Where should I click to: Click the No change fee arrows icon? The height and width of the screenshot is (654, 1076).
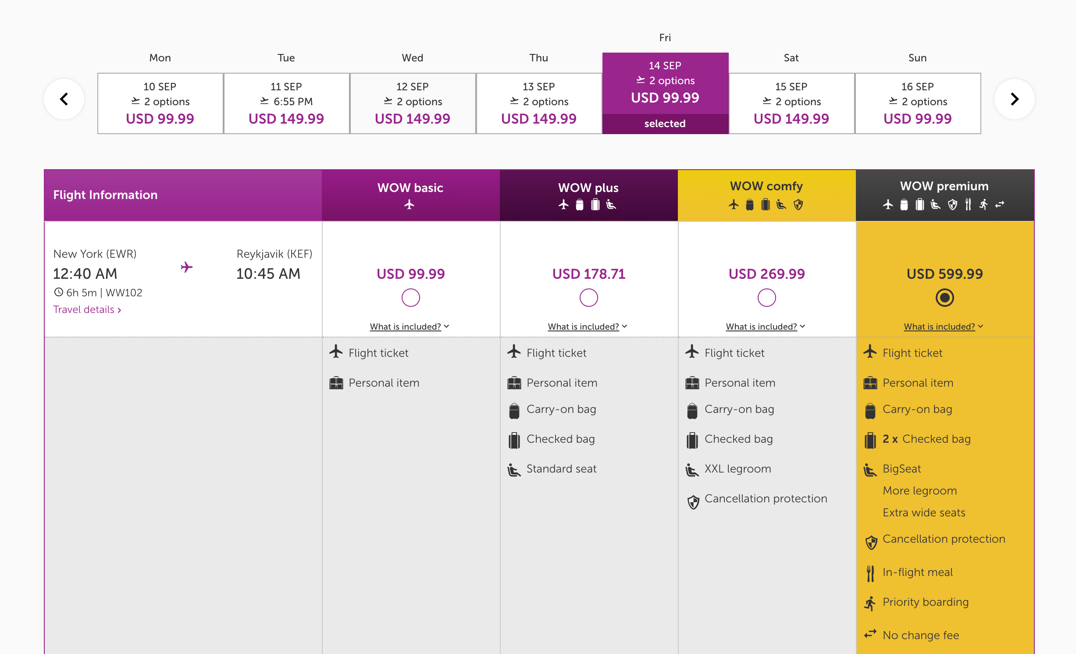click(870, 634)
